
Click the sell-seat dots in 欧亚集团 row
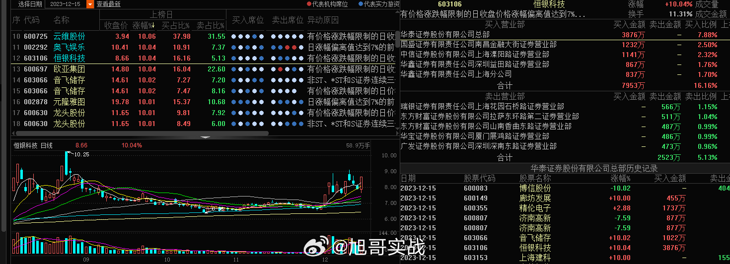(288, 69)
